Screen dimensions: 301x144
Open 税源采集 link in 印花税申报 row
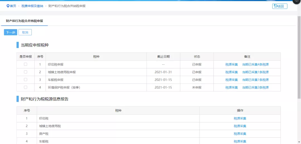(232, 65)
